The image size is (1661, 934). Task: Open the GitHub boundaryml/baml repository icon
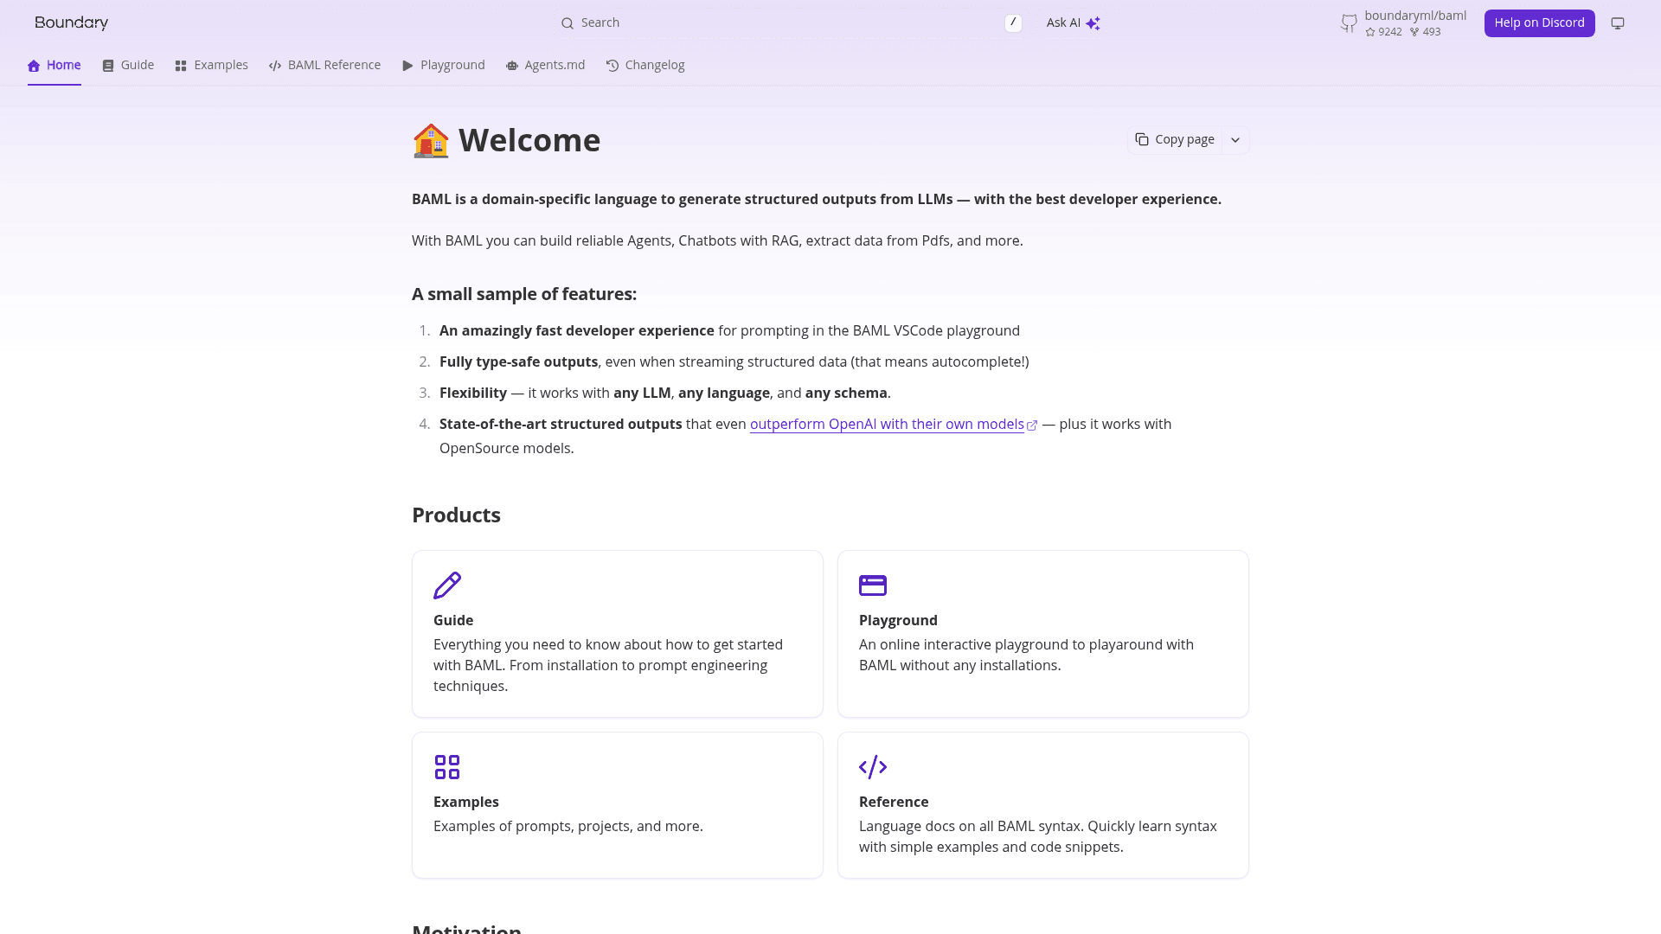click(x=1349, y=23)
